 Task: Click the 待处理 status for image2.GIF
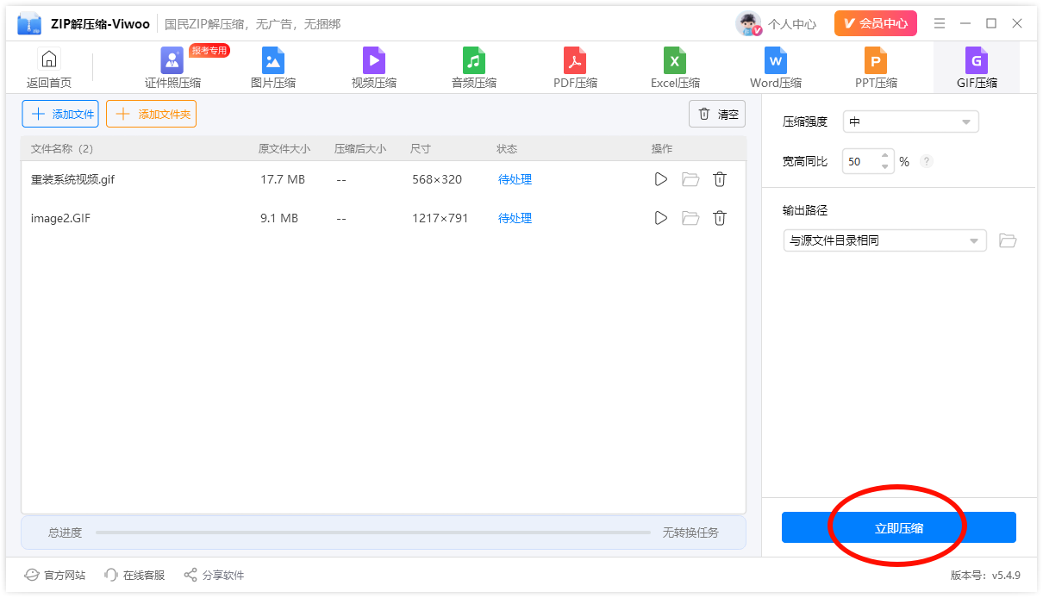tap(515, 218)
